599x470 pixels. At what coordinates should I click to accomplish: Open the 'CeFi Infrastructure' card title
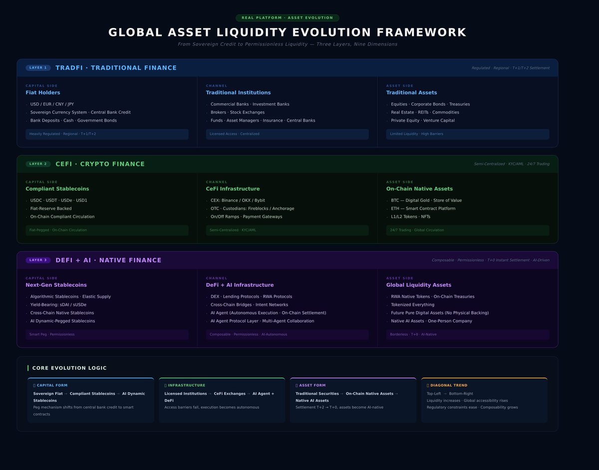[x=233, y=189]
